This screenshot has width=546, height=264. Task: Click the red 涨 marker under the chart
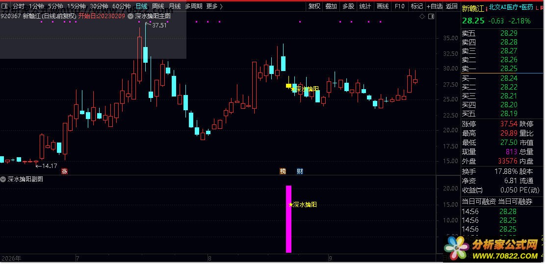tap(64, 171)
